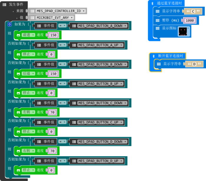Open the MES_DPAD_BUTTON_A_UP dropdown

tap(100, 45)
